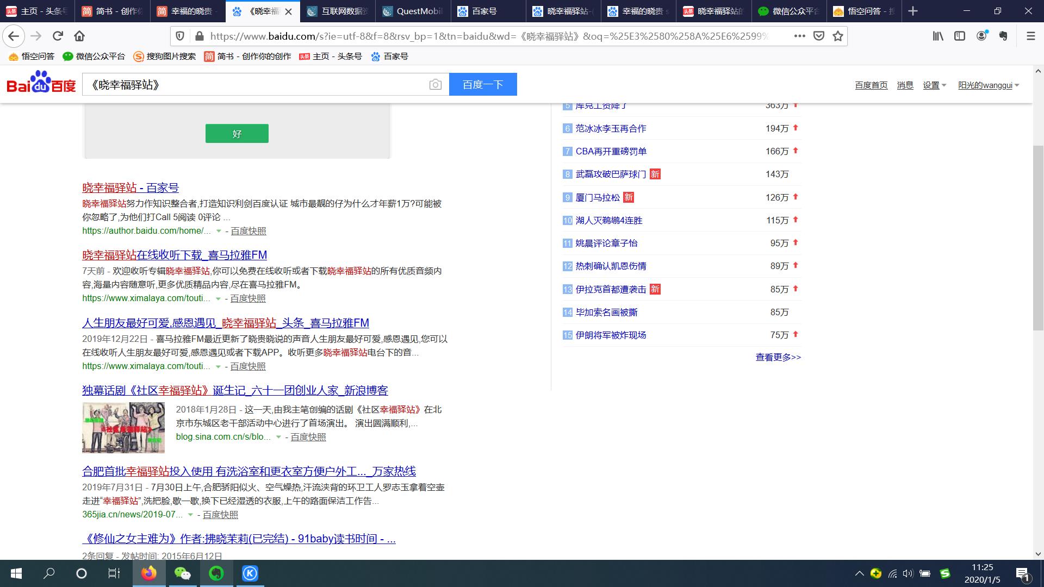Open 独幕话剧《社区幸福驿站》诞生记 result

pyautogui.click(x=235, y=391)
